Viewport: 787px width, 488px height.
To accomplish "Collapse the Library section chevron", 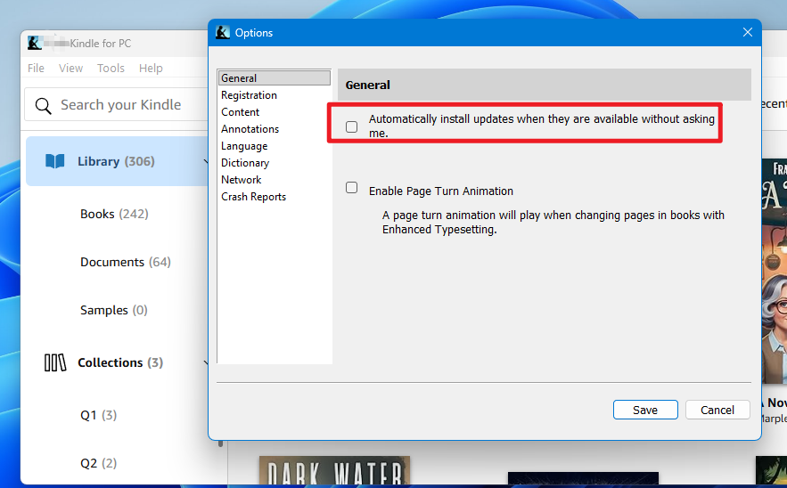I will pyautogui.click(x=206, y=161).
